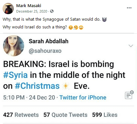The image size is (137, 124).
Task: Click the thinking face emoji
Action: click(76, 27)
